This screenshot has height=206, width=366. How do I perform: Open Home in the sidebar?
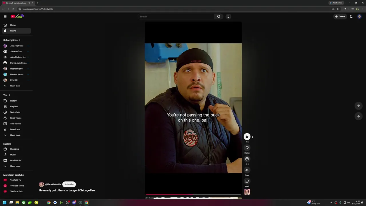pos(16,25)
